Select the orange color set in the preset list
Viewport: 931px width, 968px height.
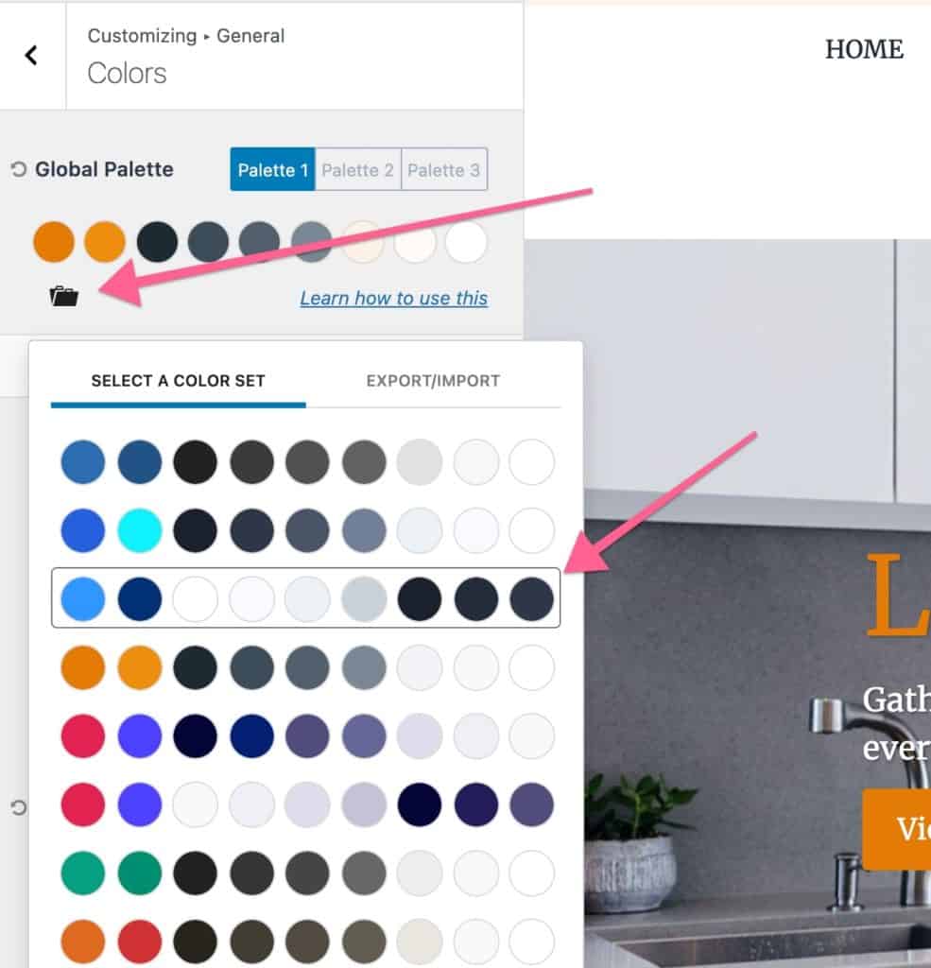(x=305, y=667)
